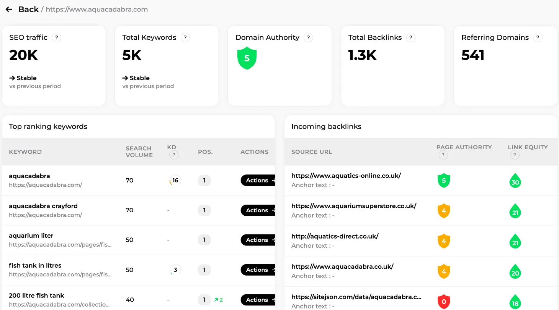Click the green position change arrow 2
Image resolution: width=559 pixels, height=310 pixels.
[218, 300]
